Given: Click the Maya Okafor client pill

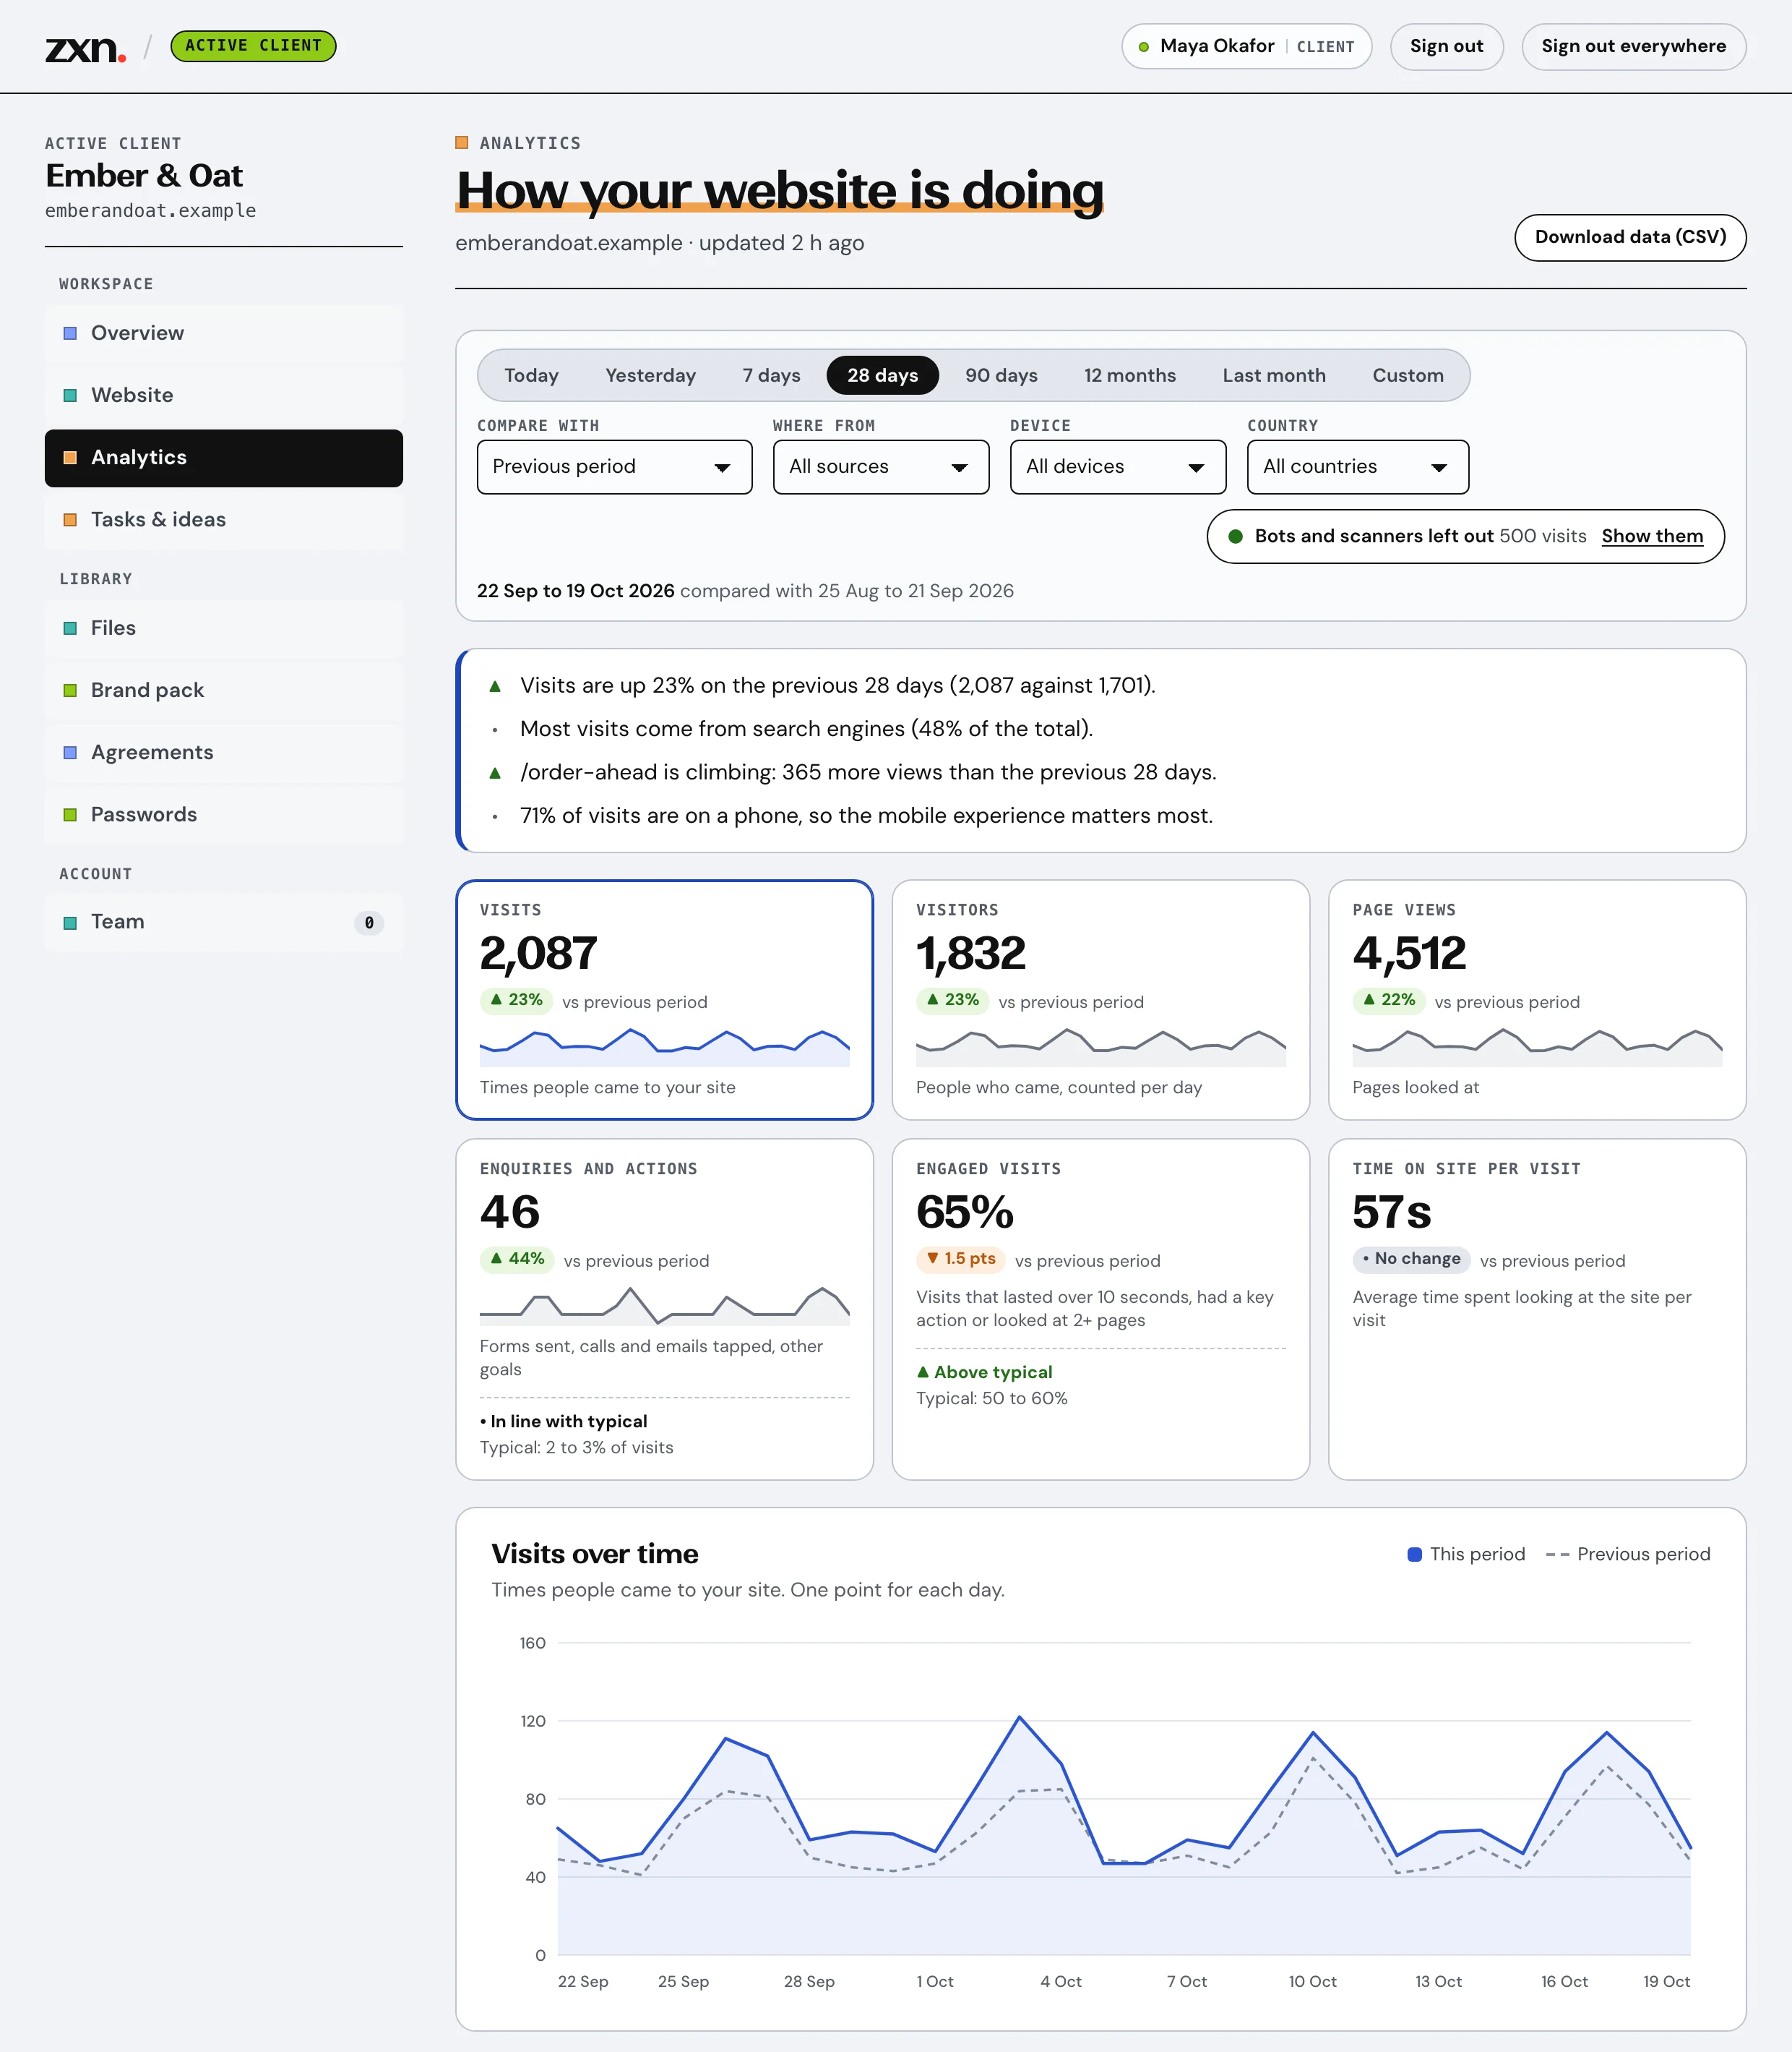Looking at the screenshot, I should 1246,47.
